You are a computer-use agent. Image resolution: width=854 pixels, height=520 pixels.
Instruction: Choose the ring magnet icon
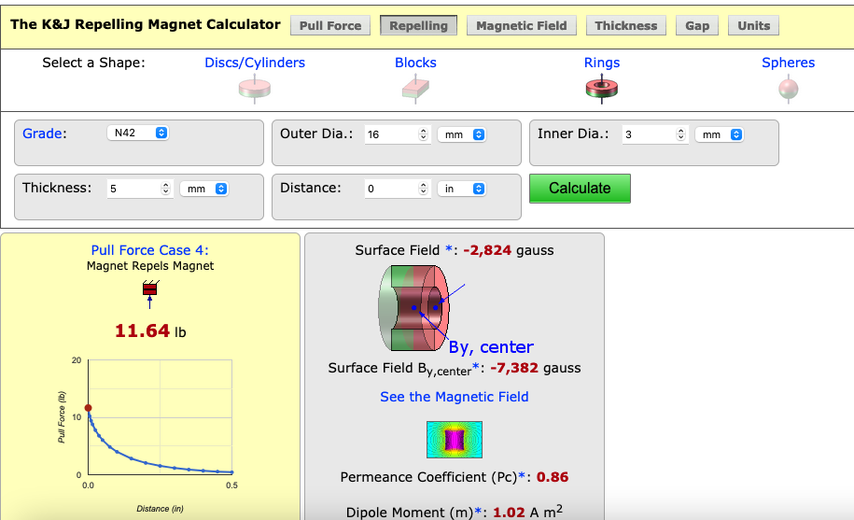602,89
